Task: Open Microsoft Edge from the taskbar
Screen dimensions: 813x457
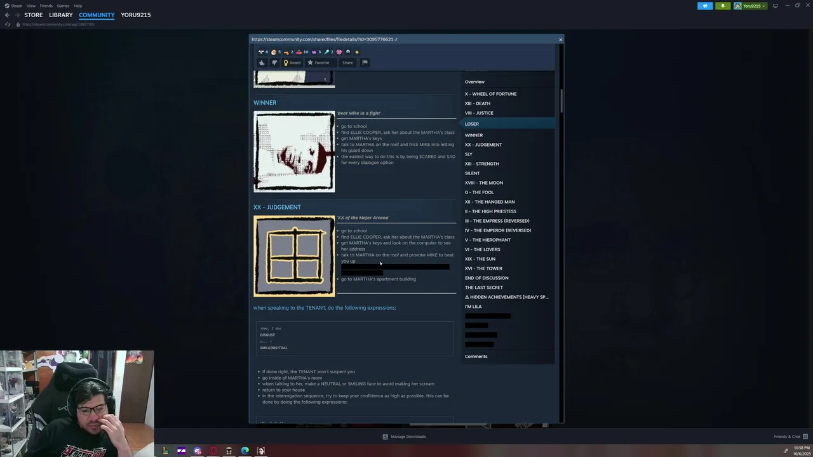Action: tap(245, 451)
